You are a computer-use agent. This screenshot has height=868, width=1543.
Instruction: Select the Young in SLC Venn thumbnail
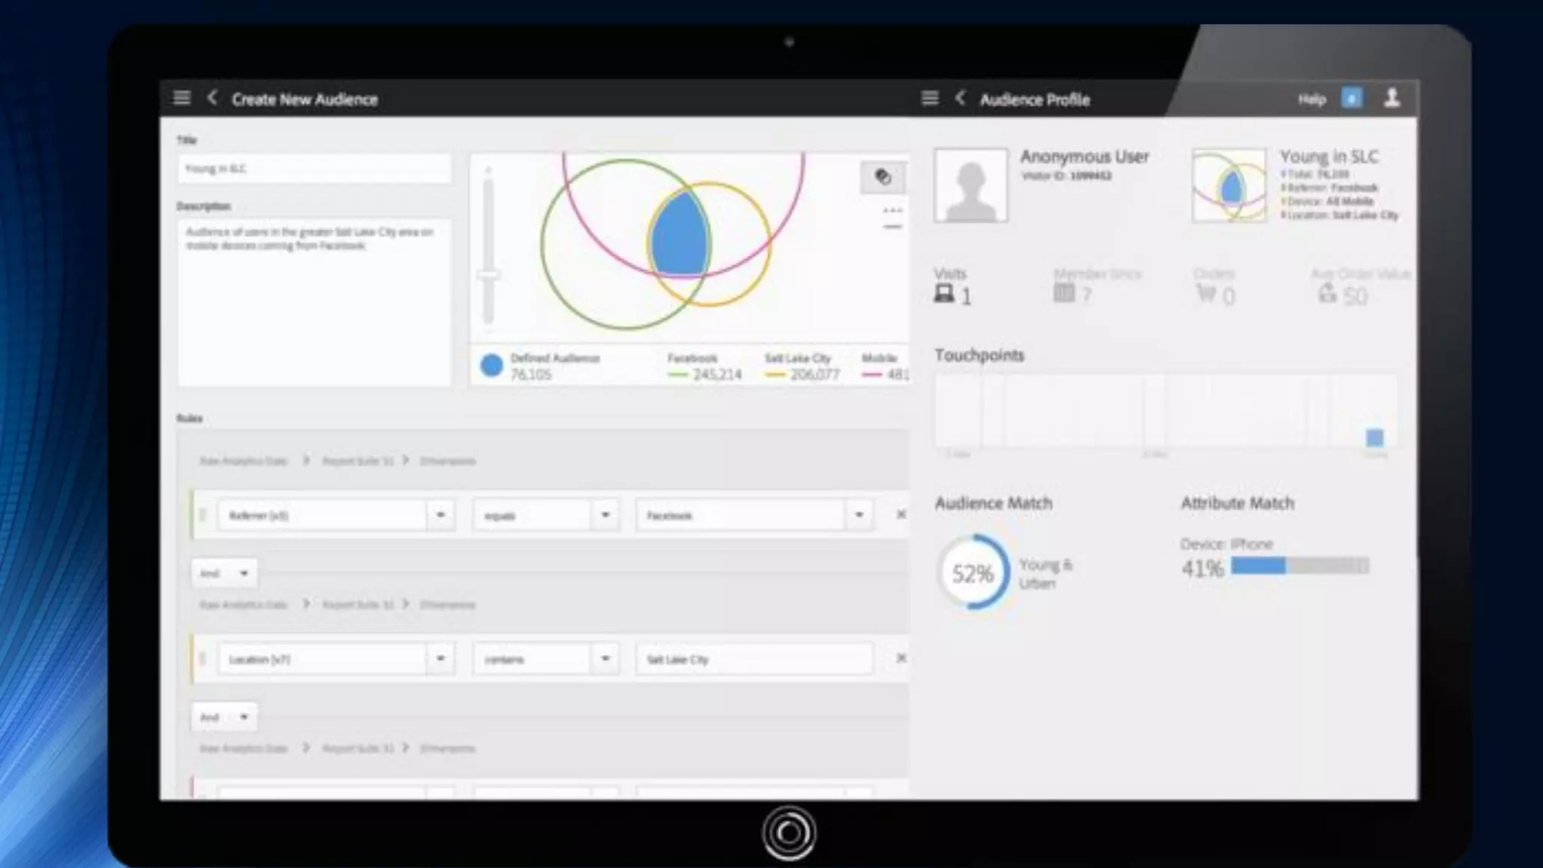1229,186
